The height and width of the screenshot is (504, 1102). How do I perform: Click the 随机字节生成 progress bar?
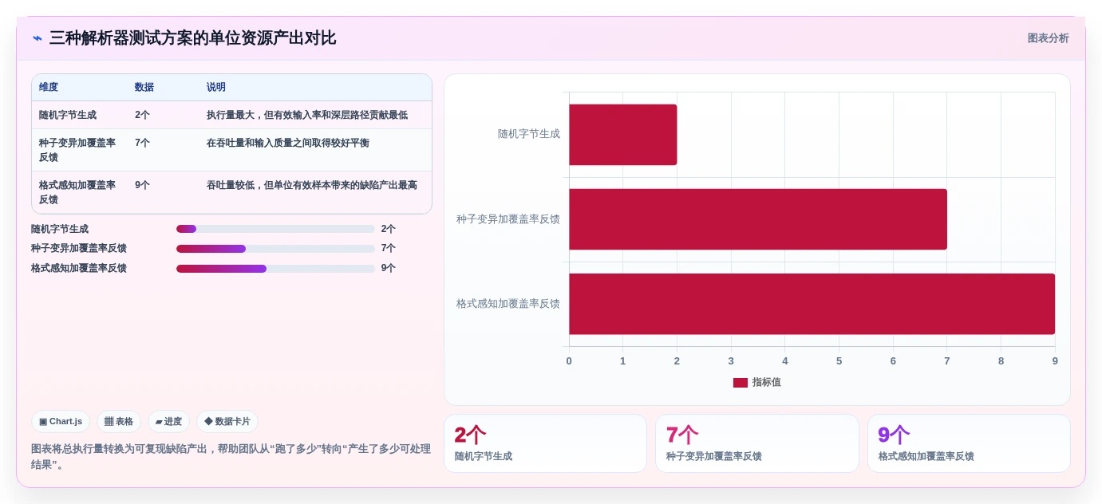pos(275,229)
